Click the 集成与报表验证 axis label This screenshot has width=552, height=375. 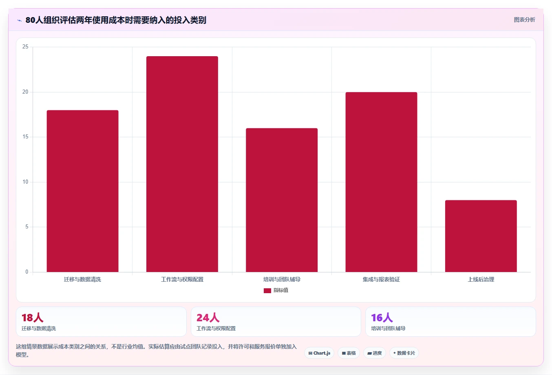click(x=381, y=279)
